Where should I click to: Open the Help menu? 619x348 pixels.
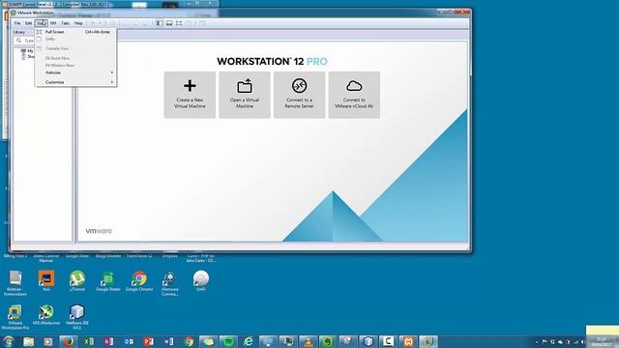[78, 23]
